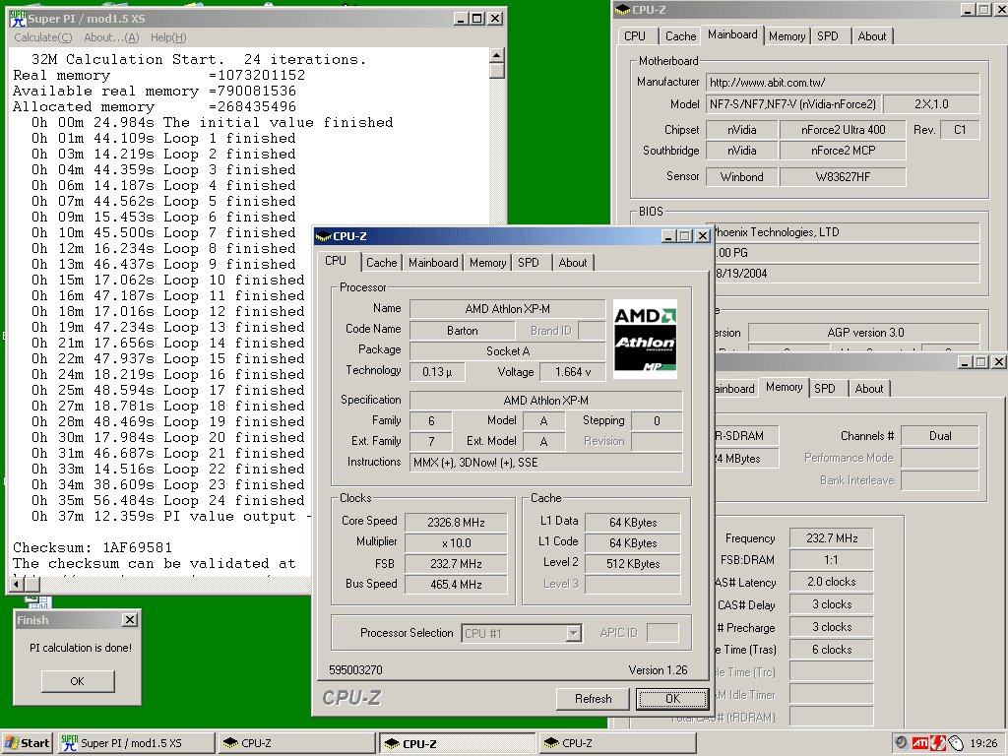
Task: Open the About menu in Super PI
Action: tap(111, 37)
